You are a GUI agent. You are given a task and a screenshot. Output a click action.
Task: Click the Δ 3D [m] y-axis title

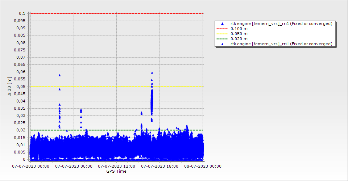click(x=10, y=87)
